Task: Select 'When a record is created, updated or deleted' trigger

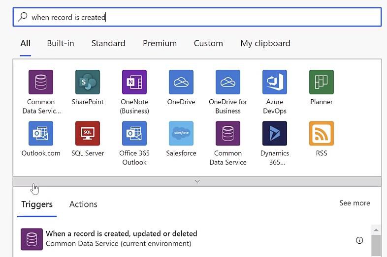Action: tap(121, 233)
